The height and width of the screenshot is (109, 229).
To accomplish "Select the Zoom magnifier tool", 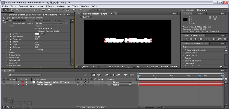I will (17, 10).
